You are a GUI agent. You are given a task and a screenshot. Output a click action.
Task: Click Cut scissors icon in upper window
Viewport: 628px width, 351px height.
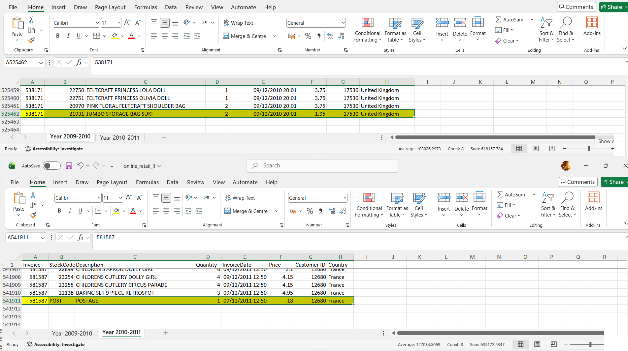tap(31, 20)
